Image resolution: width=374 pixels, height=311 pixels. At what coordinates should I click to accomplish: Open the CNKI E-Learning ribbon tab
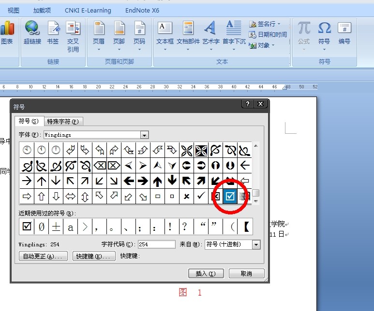[88, 10]
